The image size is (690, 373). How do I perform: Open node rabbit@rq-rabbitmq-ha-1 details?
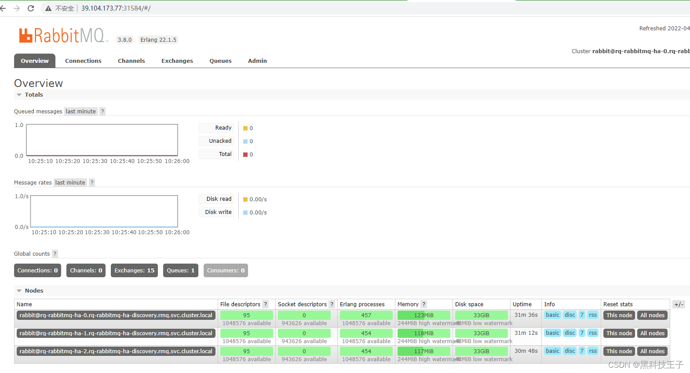(116, 333)
